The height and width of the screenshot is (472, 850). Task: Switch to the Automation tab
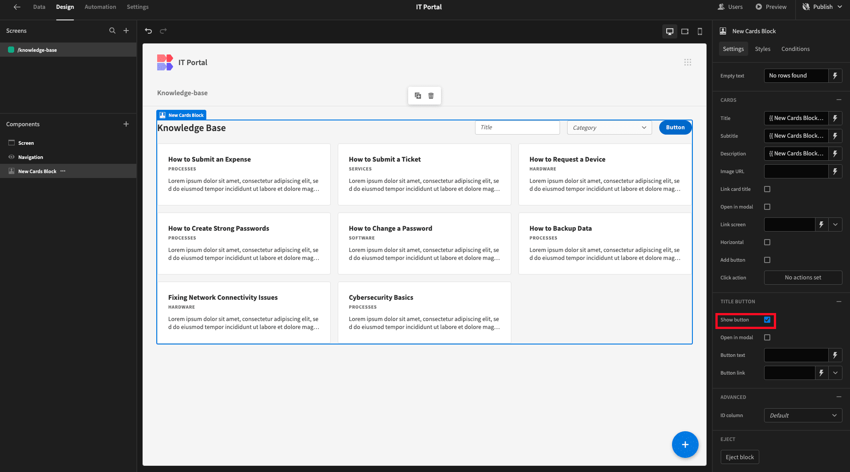coord(100,7)
